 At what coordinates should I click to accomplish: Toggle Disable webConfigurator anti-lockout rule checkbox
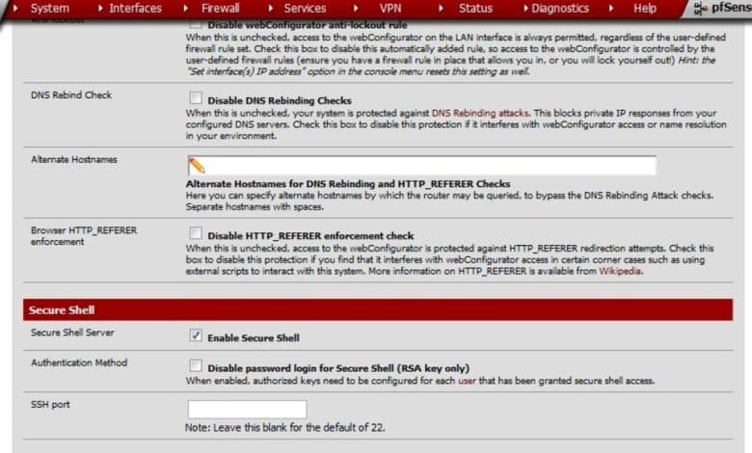tap(195, 23)
